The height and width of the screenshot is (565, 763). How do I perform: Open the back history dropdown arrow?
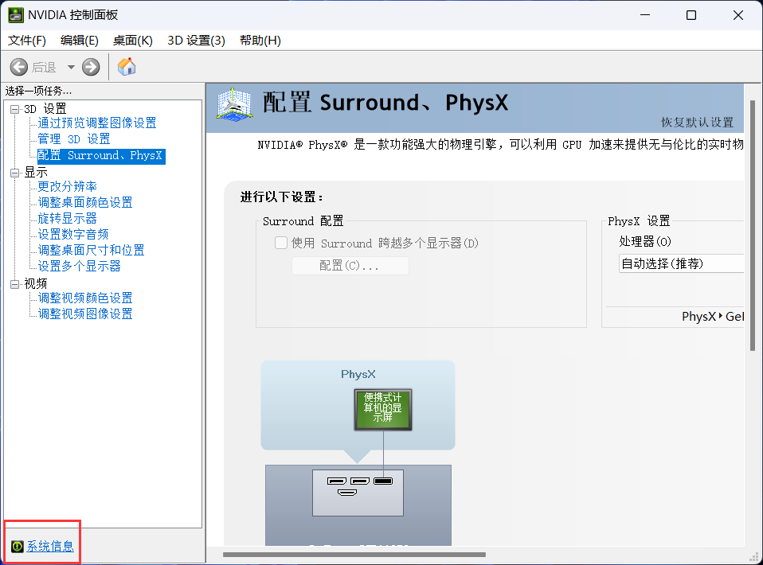(x=71, y=67)
